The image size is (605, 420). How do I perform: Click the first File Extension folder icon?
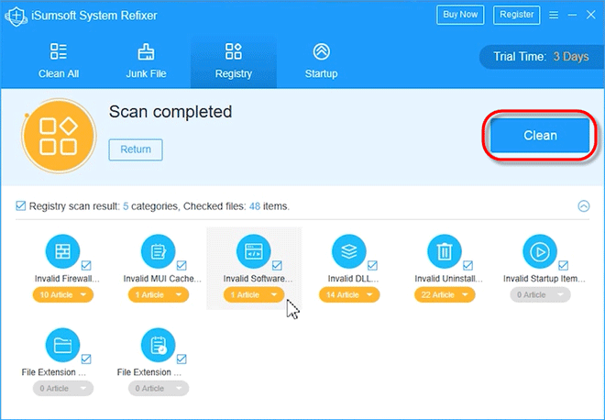(x=62, y=345)
